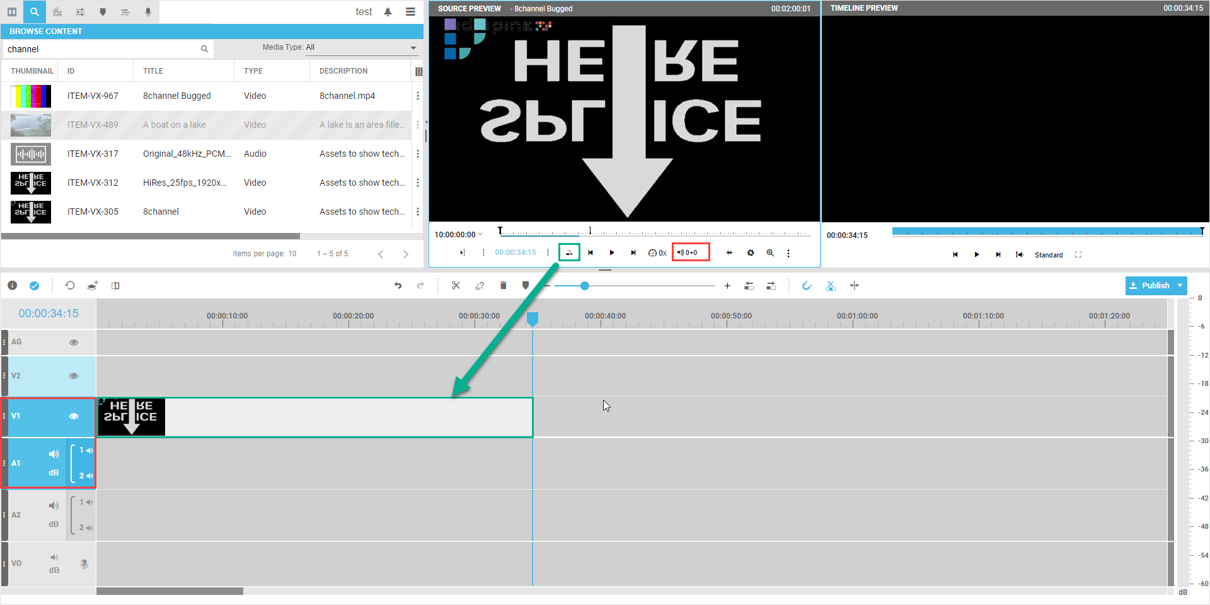The width and height of the screenshot is (1210, 605).
Task: Open notifications bell icon
Action: point(388,12)
